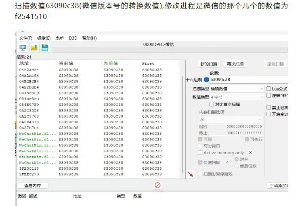Enable the Lua公式 checkbox
Viewport: 300px width, 206px height.
click(x=269, y=88)
